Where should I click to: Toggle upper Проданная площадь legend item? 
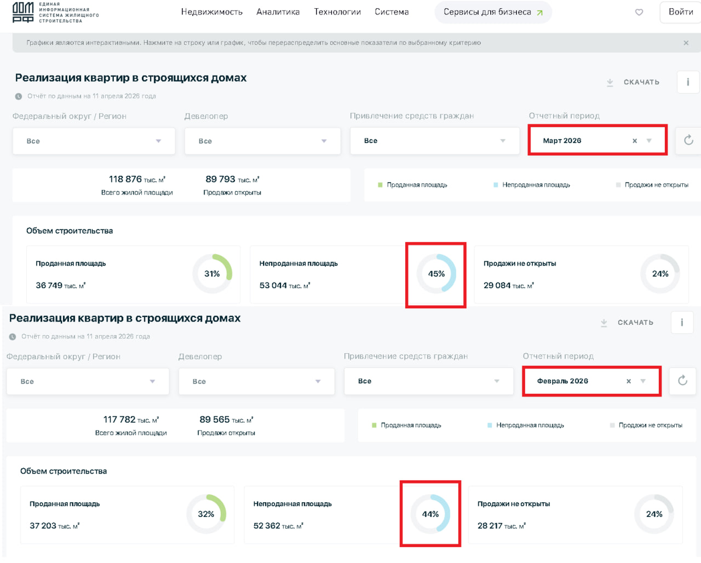(x=412, y=185)
